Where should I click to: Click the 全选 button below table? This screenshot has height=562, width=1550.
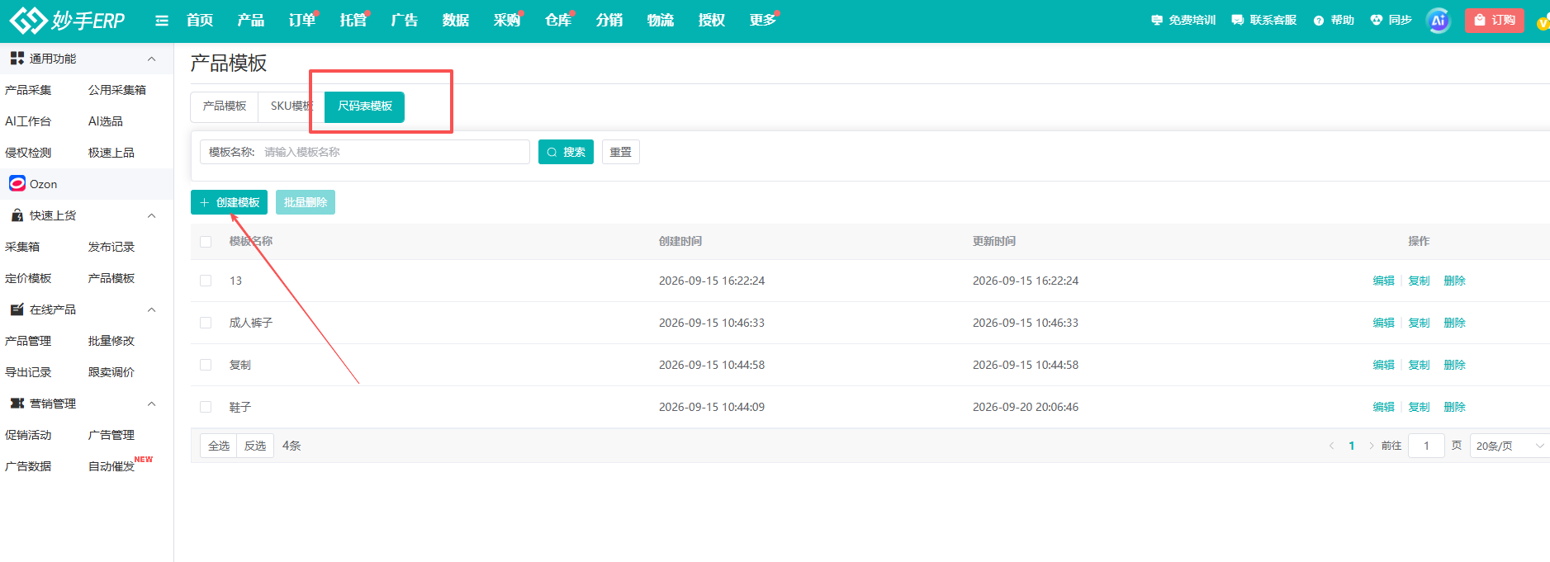[x=219, y=446]
